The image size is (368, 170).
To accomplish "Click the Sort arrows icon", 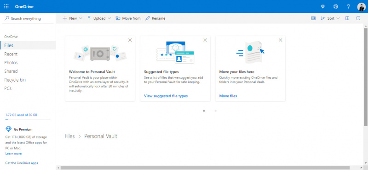I will (x=323, y=18).
